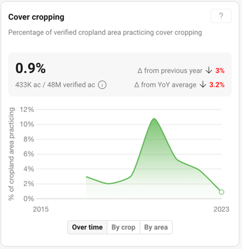Screen dimensions: 242x249
Task: Open the question mark help button
Action: [x=221, y=16]
